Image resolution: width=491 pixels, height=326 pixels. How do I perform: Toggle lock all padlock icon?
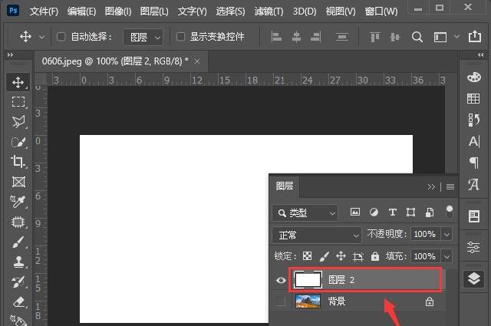click(375, 256)
